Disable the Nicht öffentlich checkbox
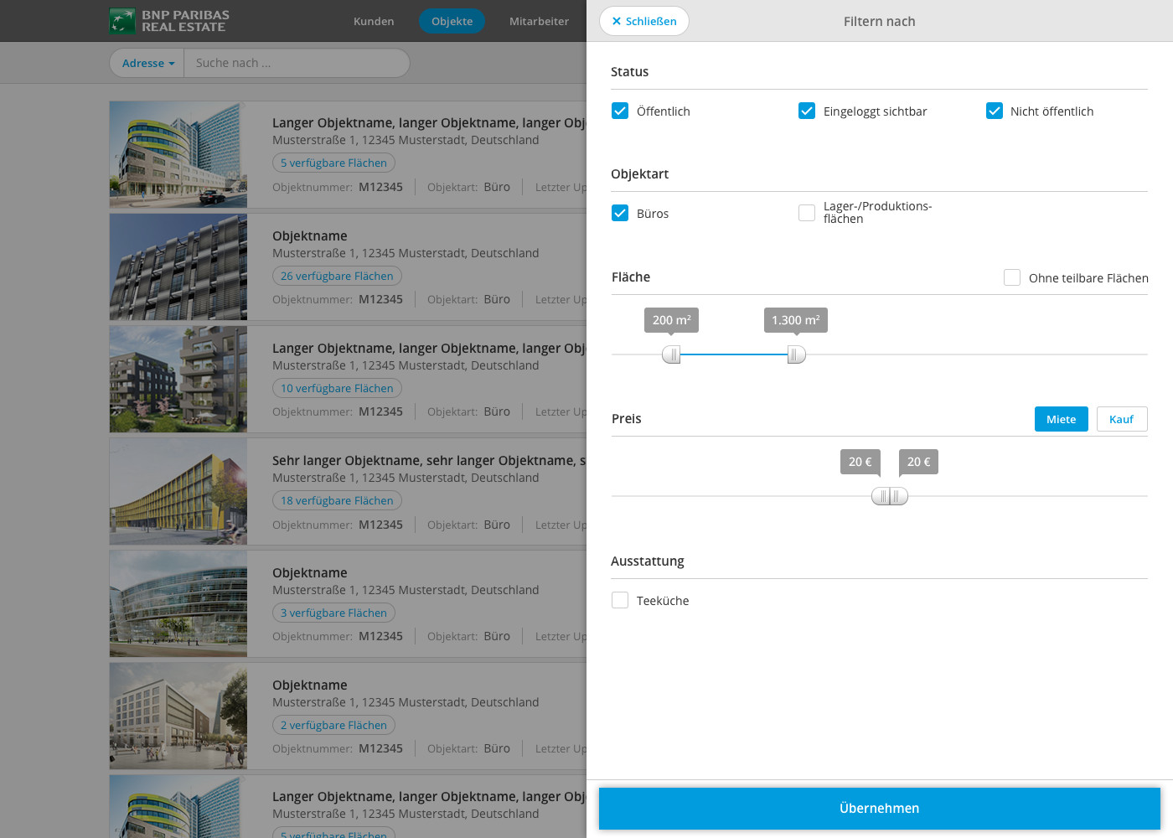1173x838 pixels. tap(995, 111)
